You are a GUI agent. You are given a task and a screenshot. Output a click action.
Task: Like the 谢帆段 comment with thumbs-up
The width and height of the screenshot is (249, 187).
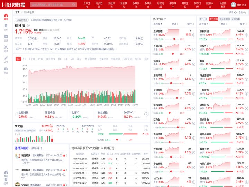click(64, 170)
